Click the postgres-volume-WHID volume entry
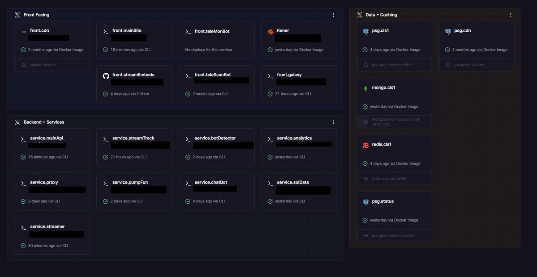 (393, 64)
